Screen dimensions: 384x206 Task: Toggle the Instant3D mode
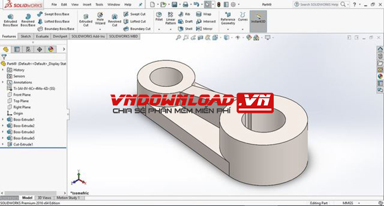tap(258, 19)
